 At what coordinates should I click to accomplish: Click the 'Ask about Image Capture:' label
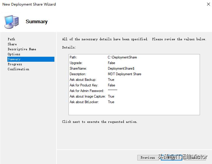pos(88,96)
